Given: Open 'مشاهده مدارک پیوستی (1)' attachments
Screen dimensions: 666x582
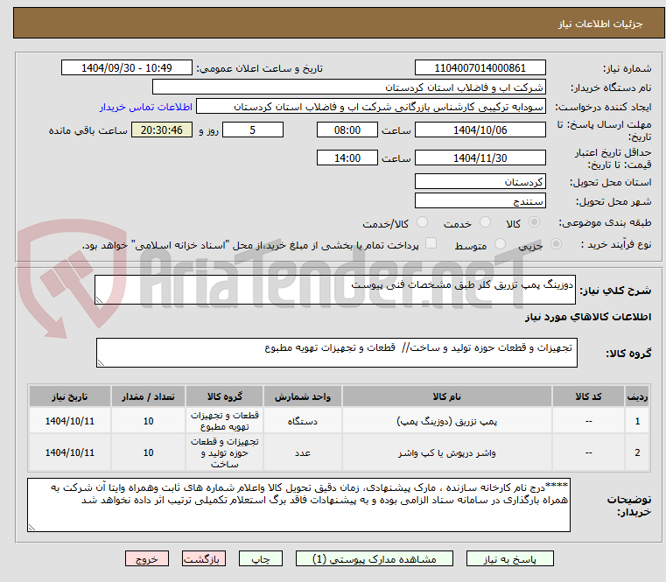Looking at the screenshot, I should click(375, 558).
